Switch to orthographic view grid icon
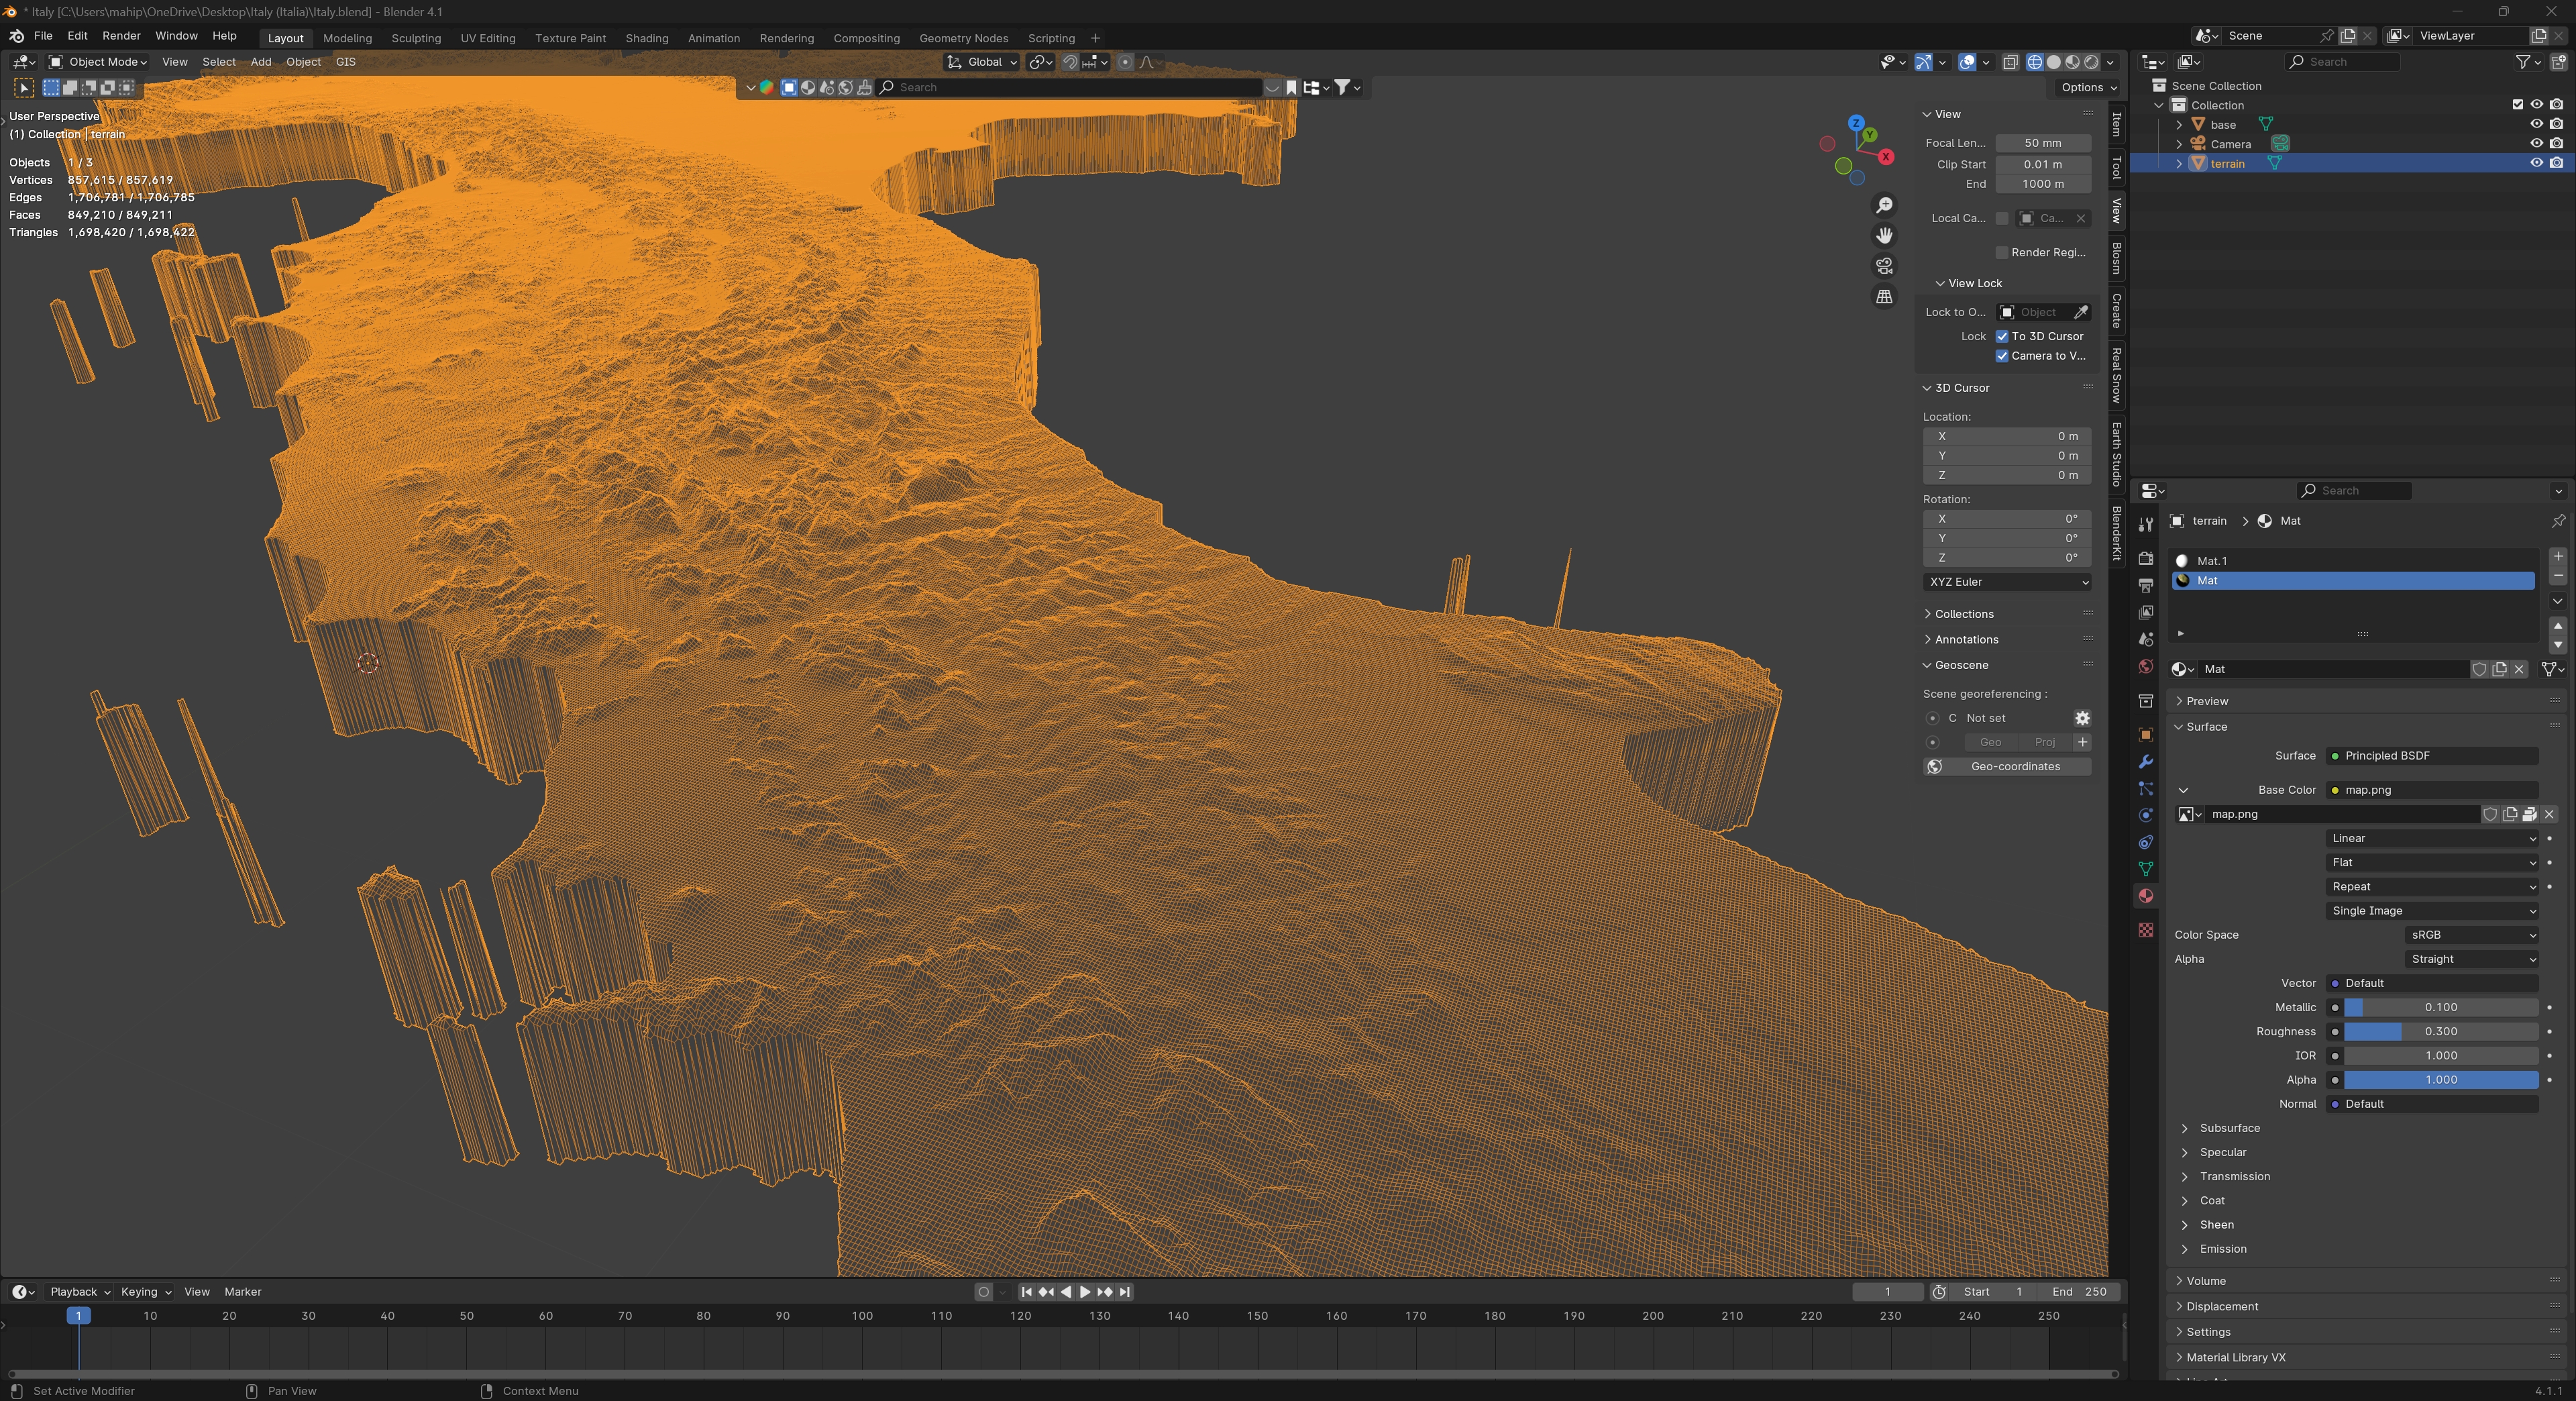 (x=1884, y=297)
